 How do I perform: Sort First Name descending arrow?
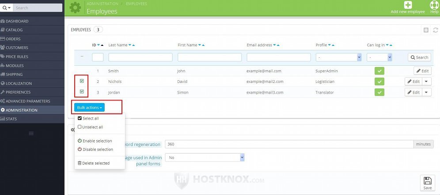(200, 45)
